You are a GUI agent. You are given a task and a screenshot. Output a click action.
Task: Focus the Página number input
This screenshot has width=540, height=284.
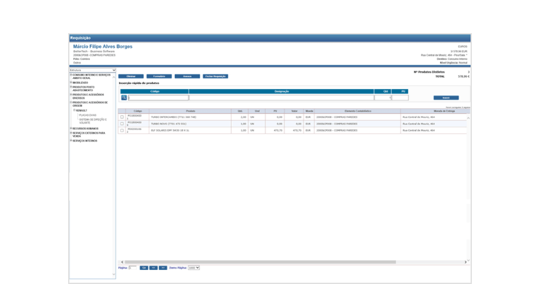pyautogui.click(x=132, y=268)
